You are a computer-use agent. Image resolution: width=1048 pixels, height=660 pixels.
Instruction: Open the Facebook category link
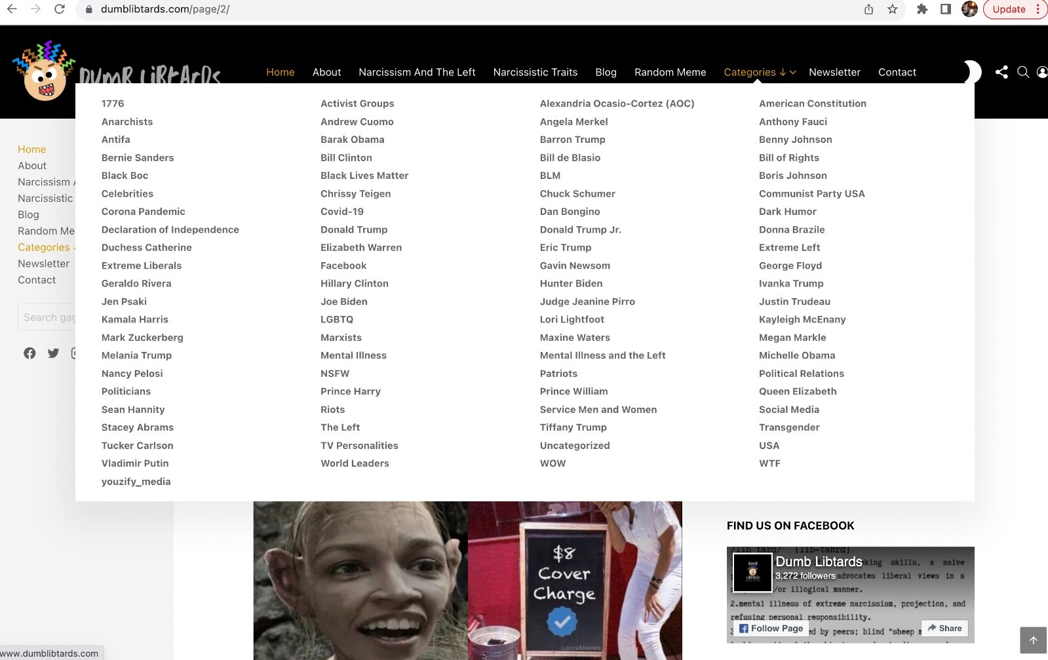(x=343, y=265)
